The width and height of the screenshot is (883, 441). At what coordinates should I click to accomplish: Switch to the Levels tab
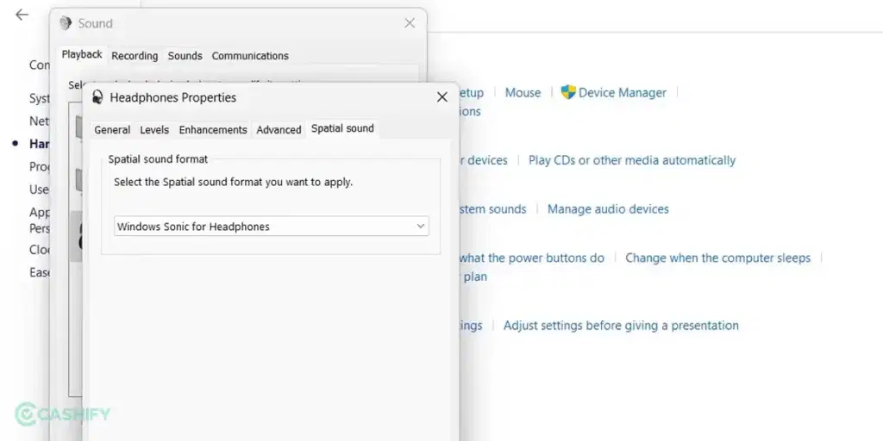(x=154, y=130)
